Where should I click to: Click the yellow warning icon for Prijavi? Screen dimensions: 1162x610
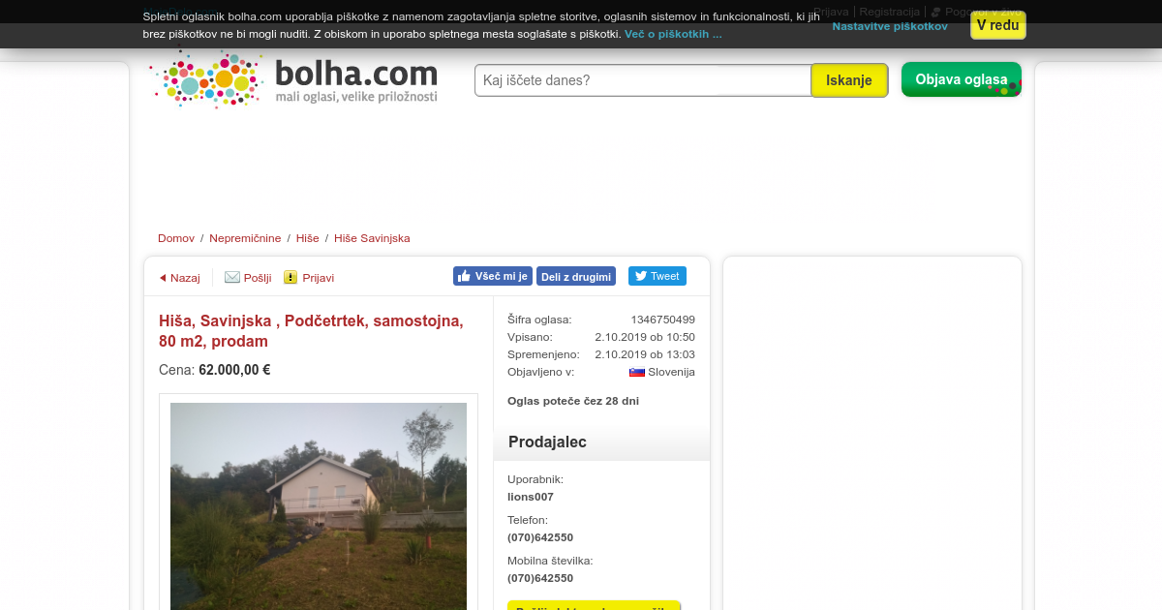290,277
